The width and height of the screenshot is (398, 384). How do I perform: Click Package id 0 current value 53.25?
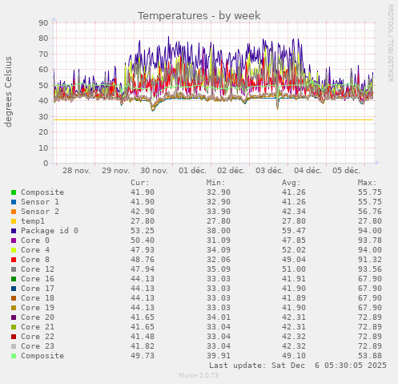(x=143, y=231)
